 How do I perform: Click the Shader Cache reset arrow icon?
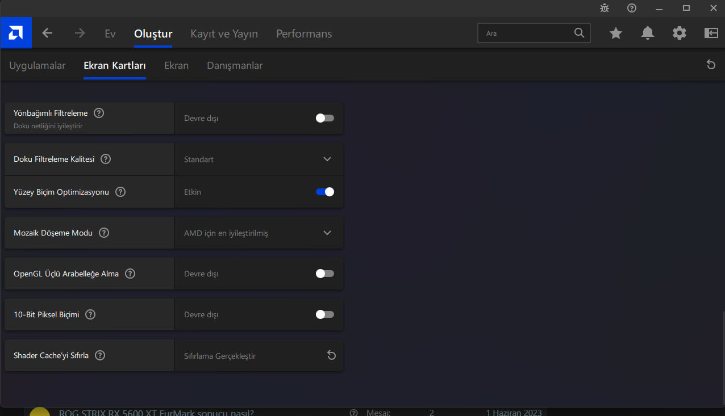[x=332, y=355]
